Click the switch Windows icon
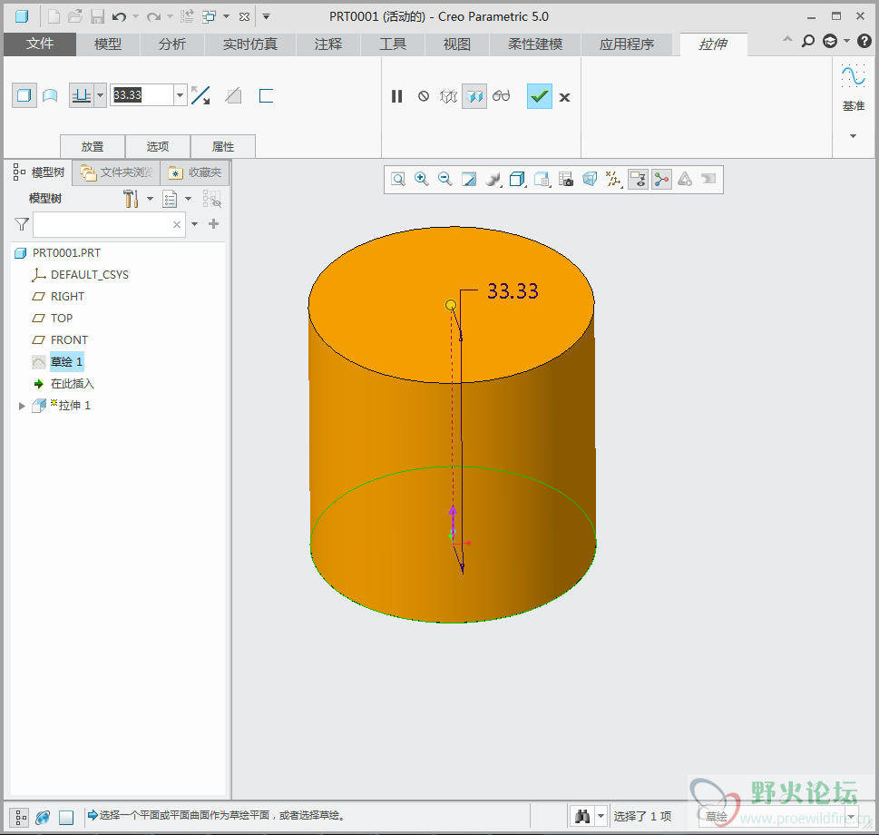879x835 pixels. (x=210, y=17)
